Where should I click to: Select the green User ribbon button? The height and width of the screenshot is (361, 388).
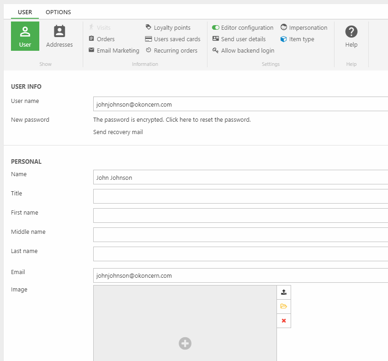point(25,36)
